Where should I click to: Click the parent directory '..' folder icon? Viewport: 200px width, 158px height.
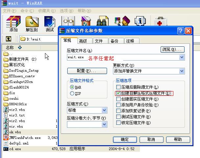(6, 54)
